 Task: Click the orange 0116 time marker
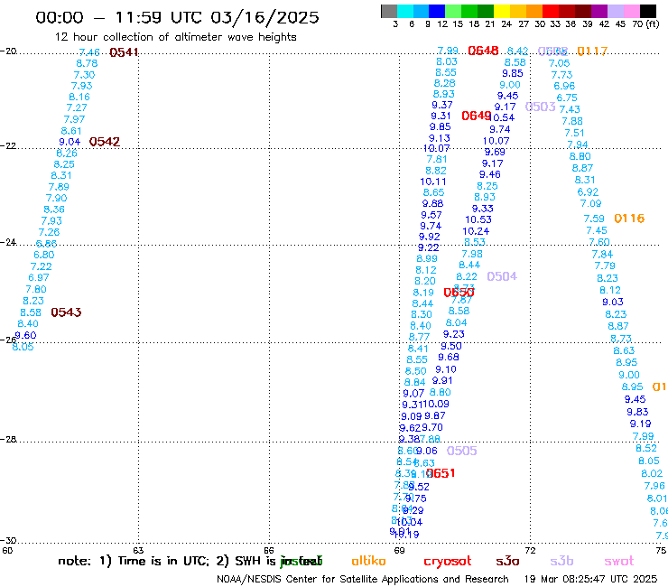(x=629, y=219)
